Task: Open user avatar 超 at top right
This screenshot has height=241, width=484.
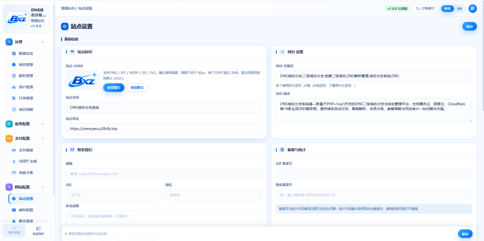Action: click(x=472, y=9)
